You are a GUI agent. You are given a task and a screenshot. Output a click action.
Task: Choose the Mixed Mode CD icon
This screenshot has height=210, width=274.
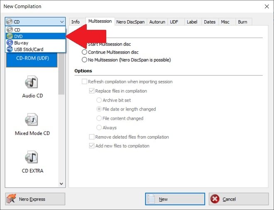coord(31,120)
